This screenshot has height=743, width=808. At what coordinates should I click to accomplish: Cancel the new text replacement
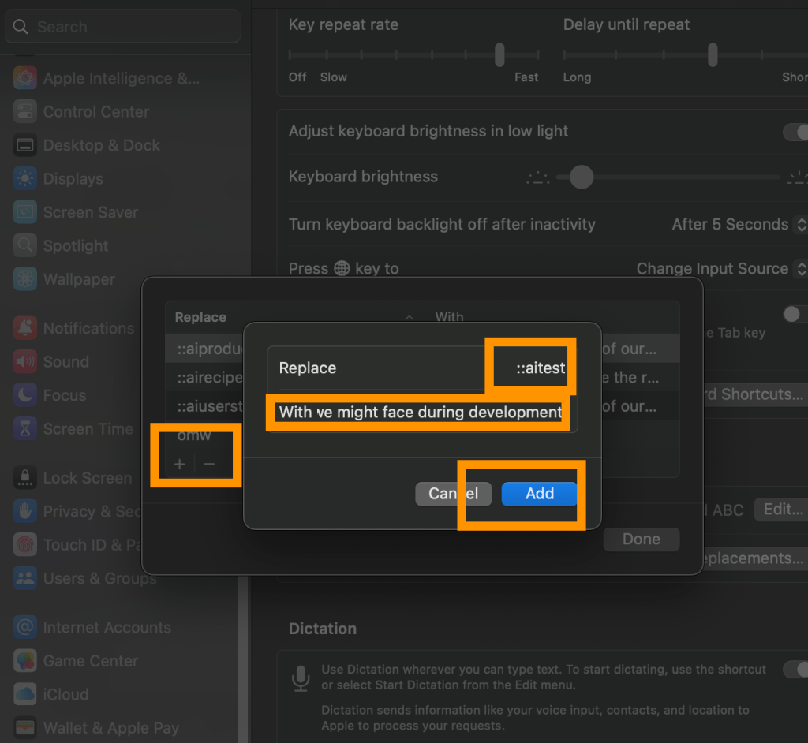pos(453,494)
